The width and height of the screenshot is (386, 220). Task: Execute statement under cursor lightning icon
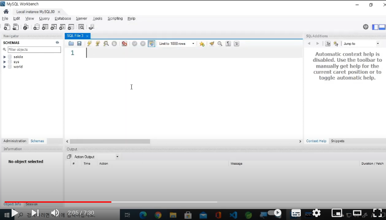click(x=98, y=44)
